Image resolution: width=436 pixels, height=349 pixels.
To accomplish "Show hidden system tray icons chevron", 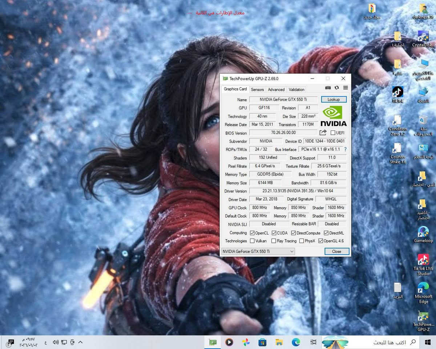I will 81,342.
